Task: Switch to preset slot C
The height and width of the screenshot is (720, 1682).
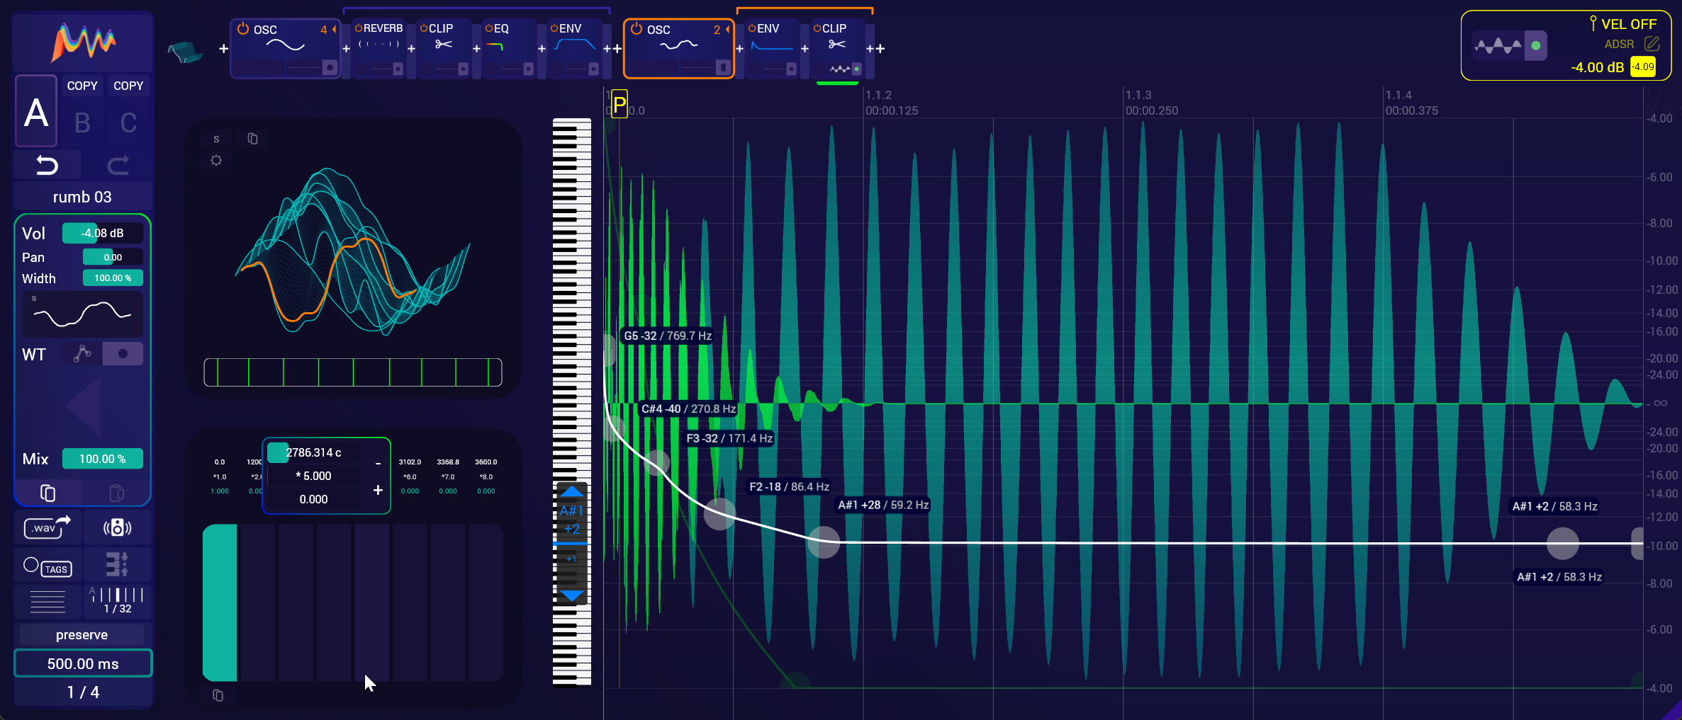Action: coord(128,123)
